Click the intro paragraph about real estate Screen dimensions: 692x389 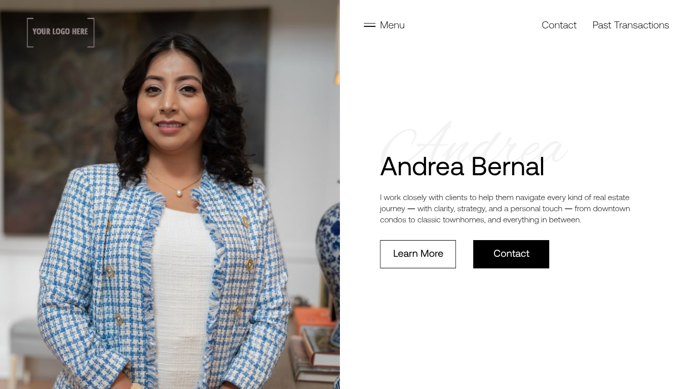click(x=505, y=209)
